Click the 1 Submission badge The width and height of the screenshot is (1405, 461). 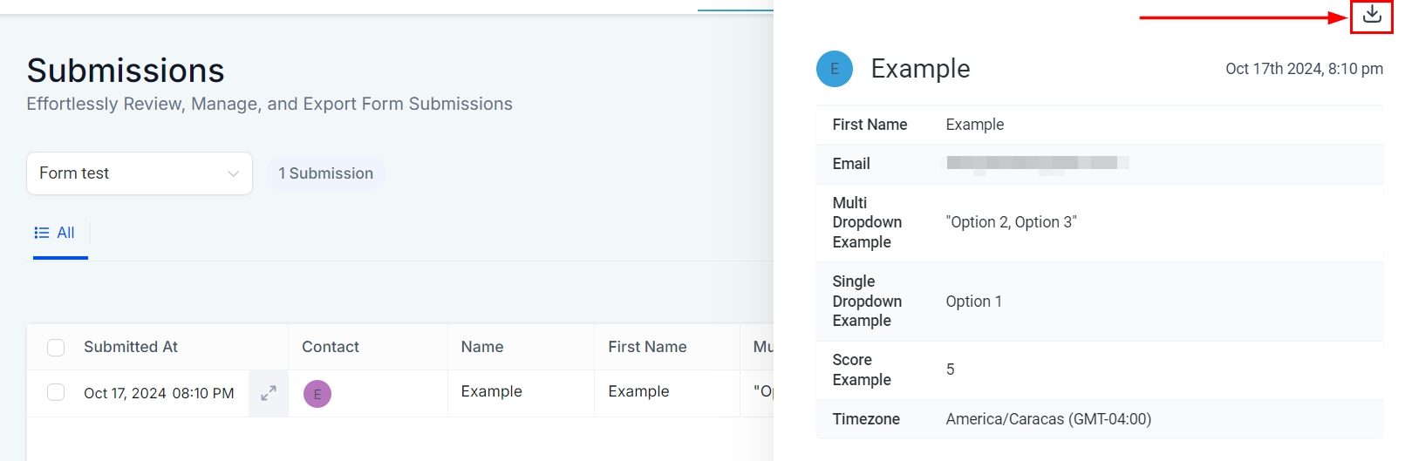(326, 173)
